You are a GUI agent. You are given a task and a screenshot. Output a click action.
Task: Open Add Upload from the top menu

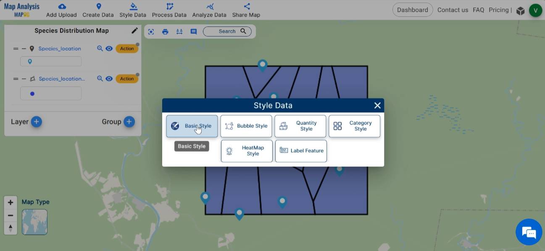(61, 10)
